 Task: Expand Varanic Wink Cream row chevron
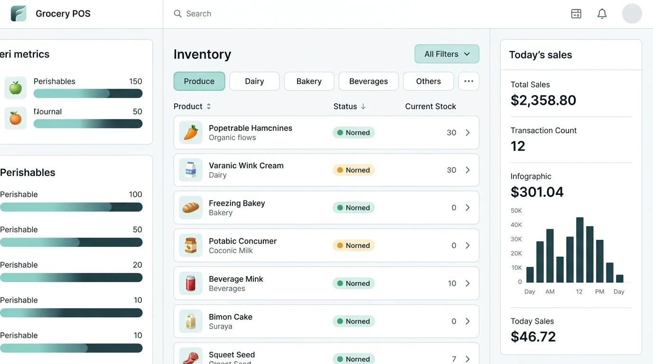[x=467, y=170]
